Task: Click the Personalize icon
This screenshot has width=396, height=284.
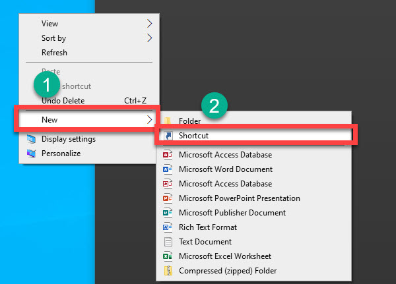Action: 31,154
